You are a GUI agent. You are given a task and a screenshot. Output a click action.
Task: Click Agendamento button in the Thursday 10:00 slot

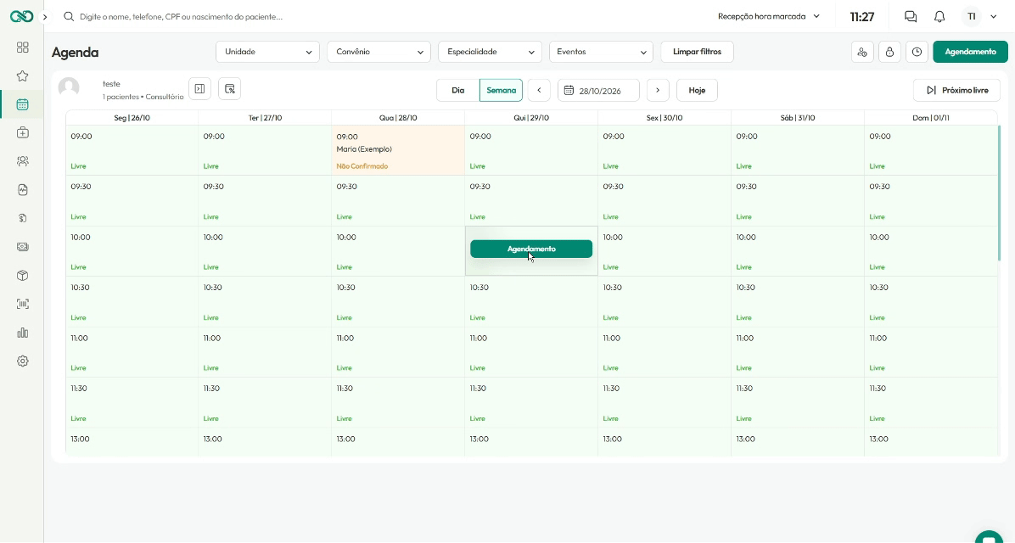click(x=531, y=249)
